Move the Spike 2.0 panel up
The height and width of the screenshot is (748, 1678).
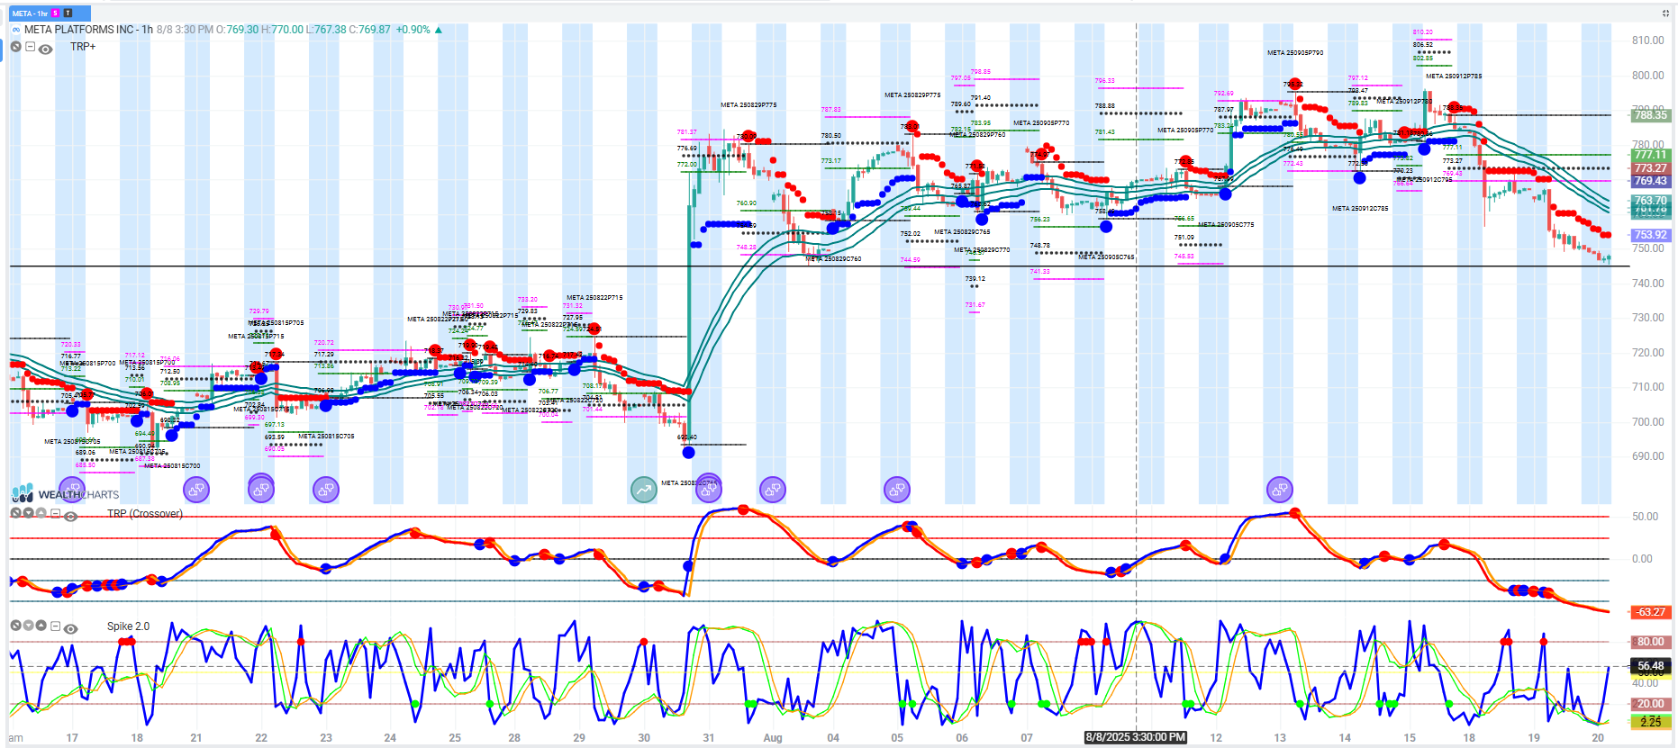(x=41, y=626)
